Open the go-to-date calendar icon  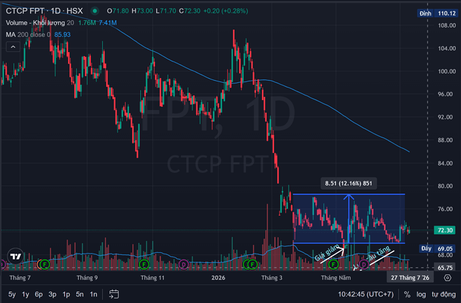pyautogui.click(x=114, y=294)
